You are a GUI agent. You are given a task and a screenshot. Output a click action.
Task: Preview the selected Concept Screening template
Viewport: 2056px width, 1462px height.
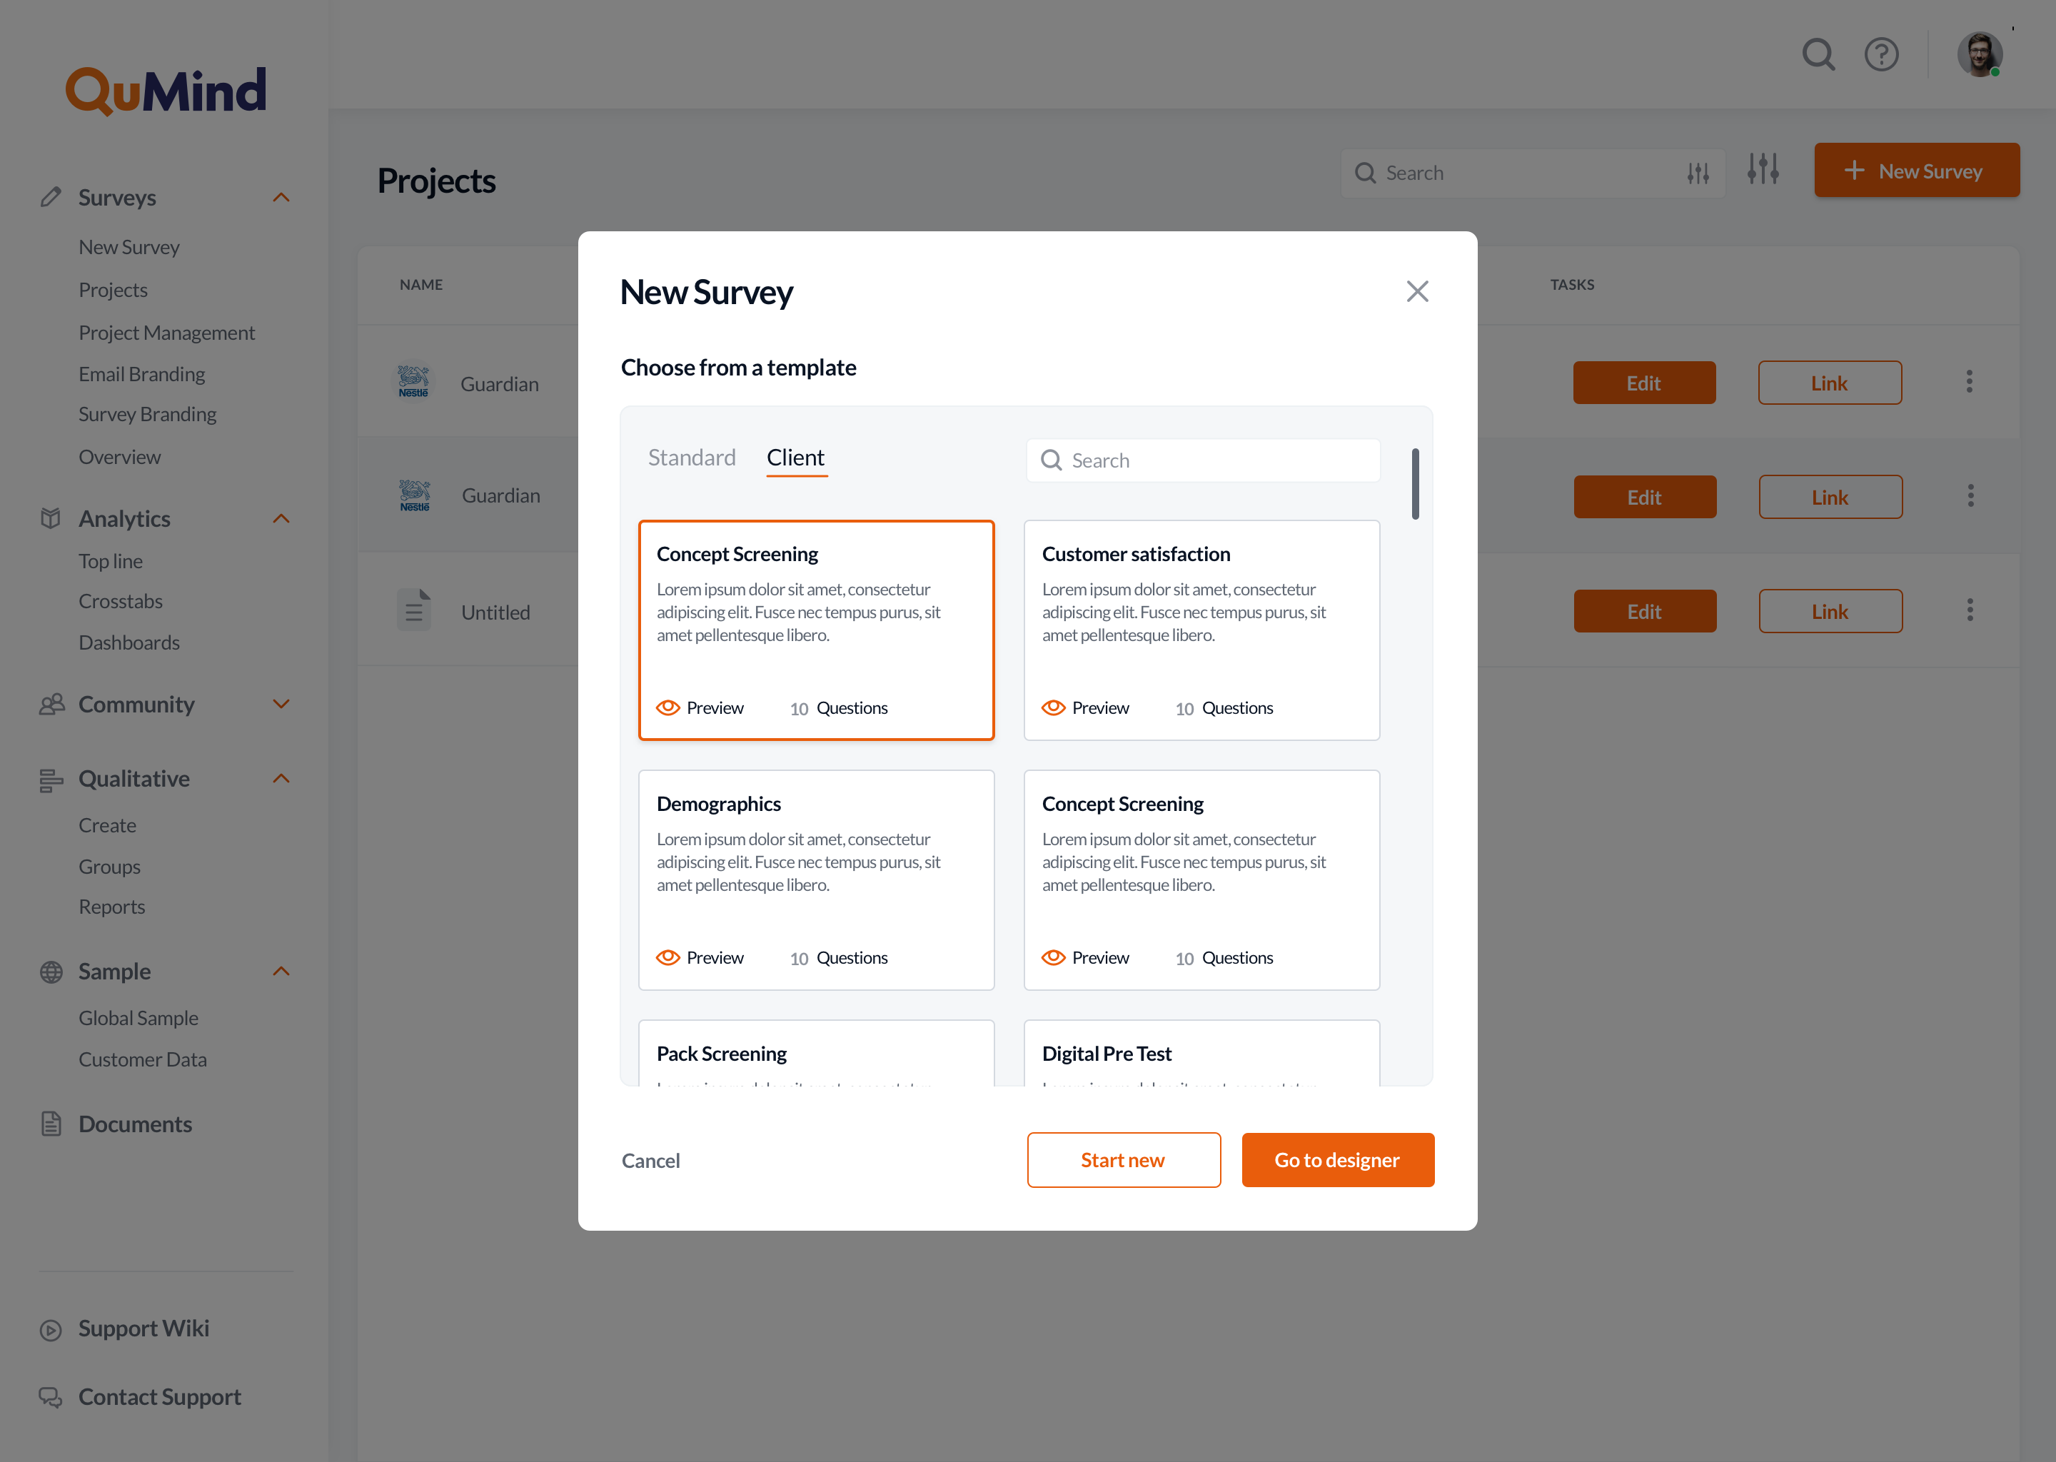coord(700,707)
